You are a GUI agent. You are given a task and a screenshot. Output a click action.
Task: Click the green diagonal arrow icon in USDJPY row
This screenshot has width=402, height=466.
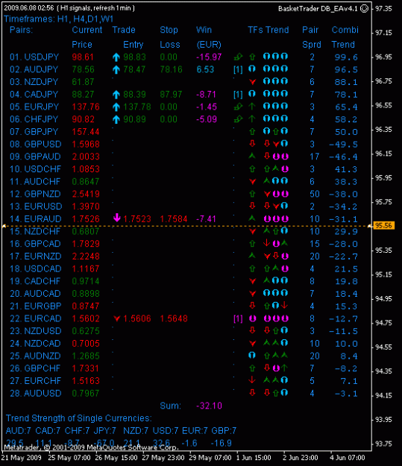pos(238,57)
